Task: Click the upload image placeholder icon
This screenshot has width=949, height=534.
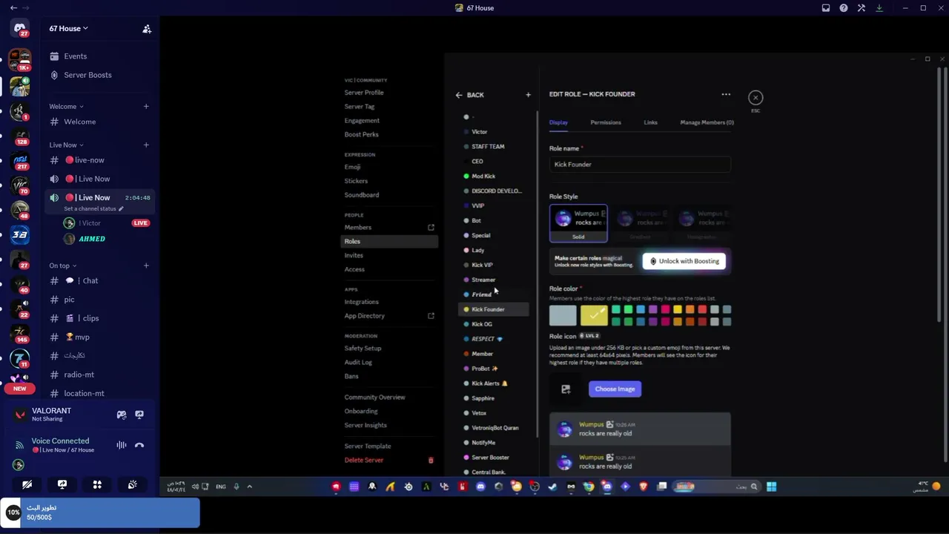Action: pos(566,389)
